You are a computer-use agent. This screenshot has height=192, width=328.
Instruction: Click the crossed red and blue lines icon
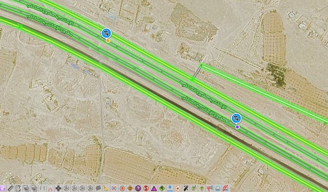(114, 188)
